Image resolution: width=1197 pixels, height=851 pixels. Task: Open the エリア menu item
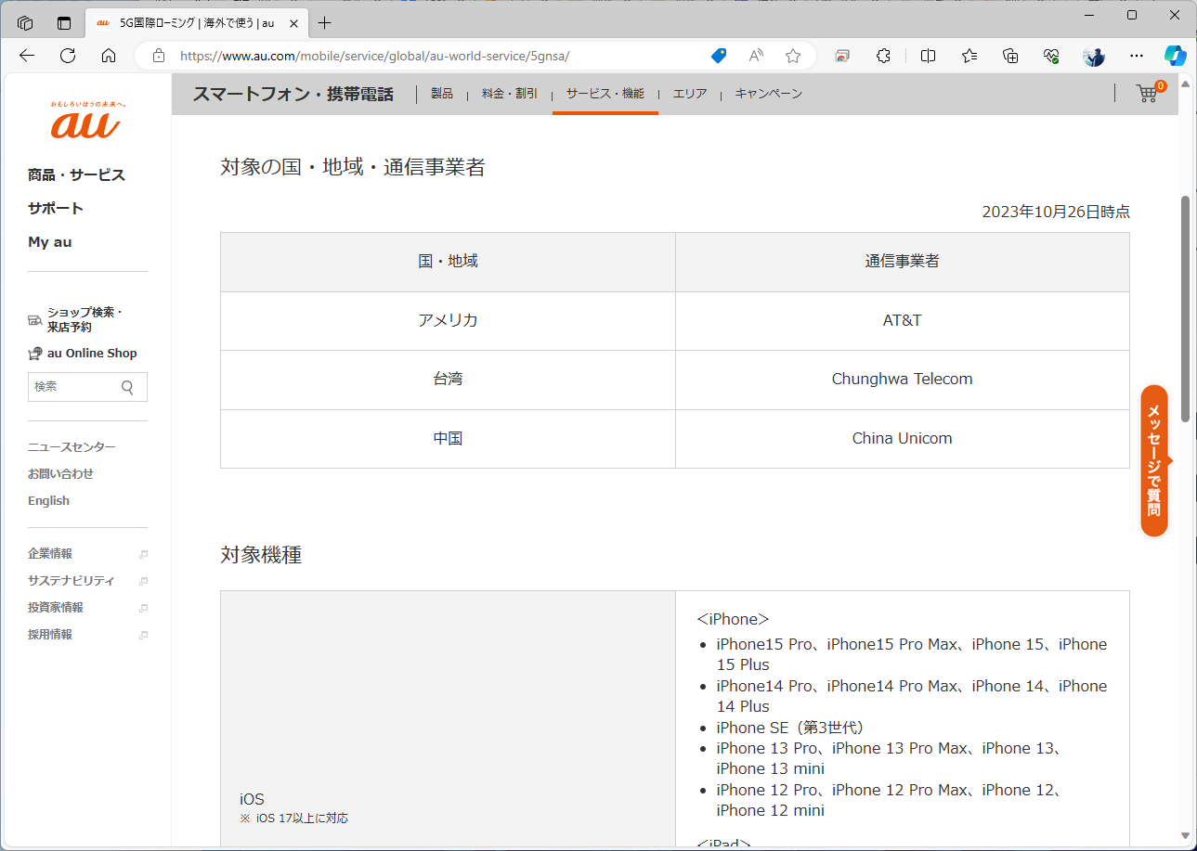point(690,94)
